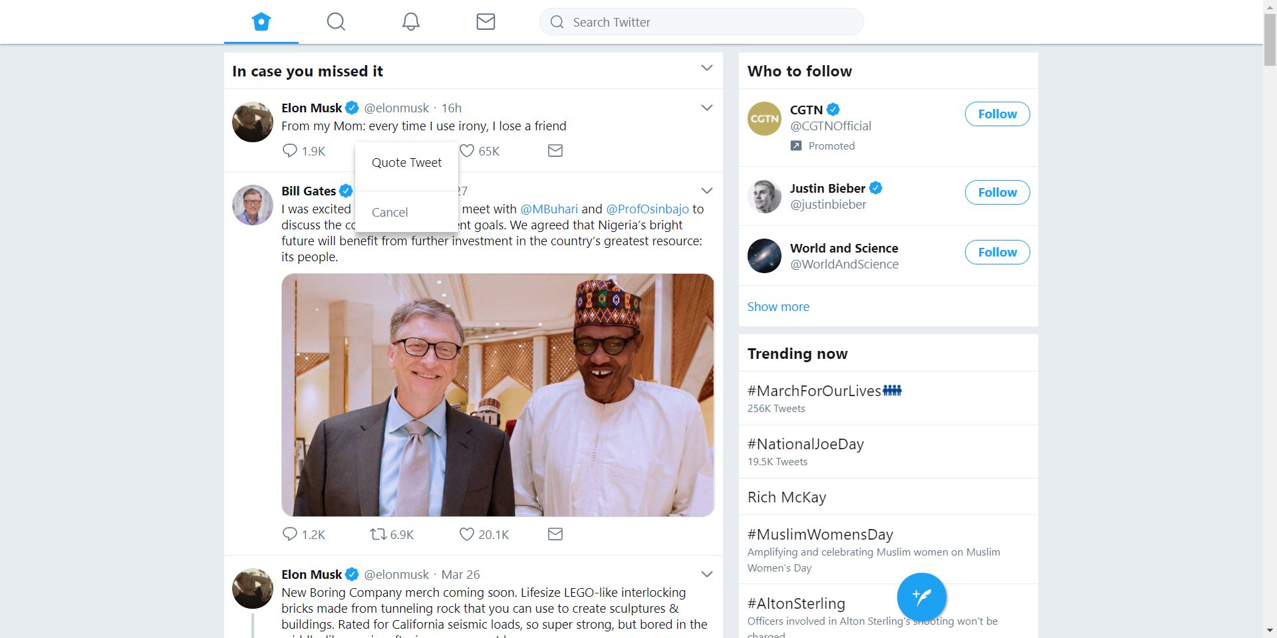Like Elon Musk's irony tweet
This screenshot has height=638, width=1277.
click(468, 151)
